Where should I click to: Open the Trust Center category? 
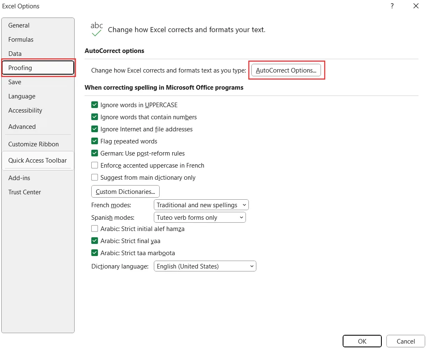[x=38, y=192]
